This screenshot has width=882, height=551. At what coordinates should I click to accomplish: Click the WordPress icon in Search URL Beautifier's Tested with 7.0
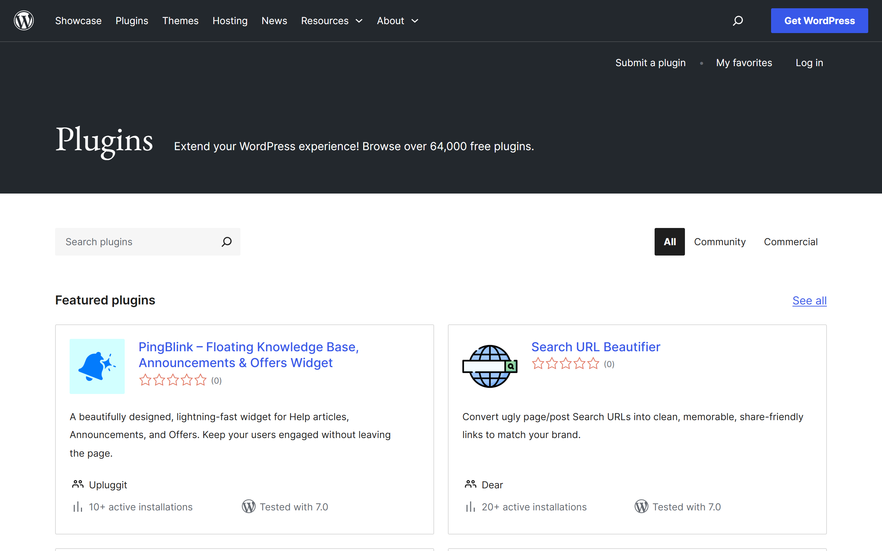coord(642,507)
